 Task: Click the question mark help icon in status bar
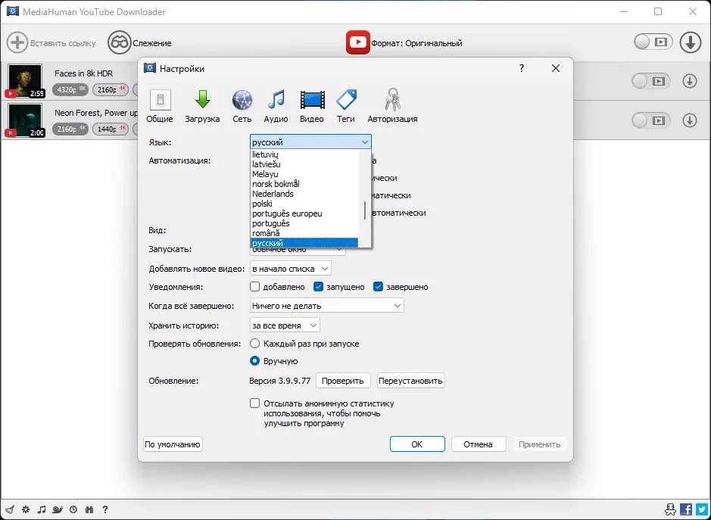pos(104,509)
